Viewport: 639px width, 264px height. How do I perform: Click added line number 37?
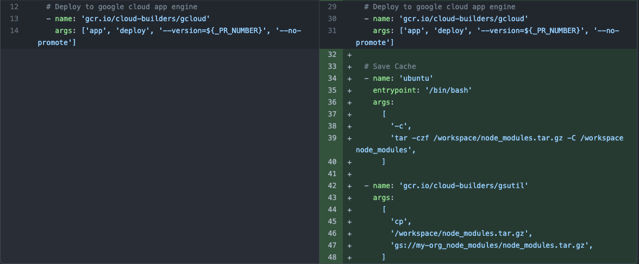(x=331, y=114)
